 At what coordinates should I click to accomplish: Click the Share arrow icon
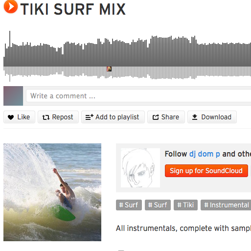[156, 117]
